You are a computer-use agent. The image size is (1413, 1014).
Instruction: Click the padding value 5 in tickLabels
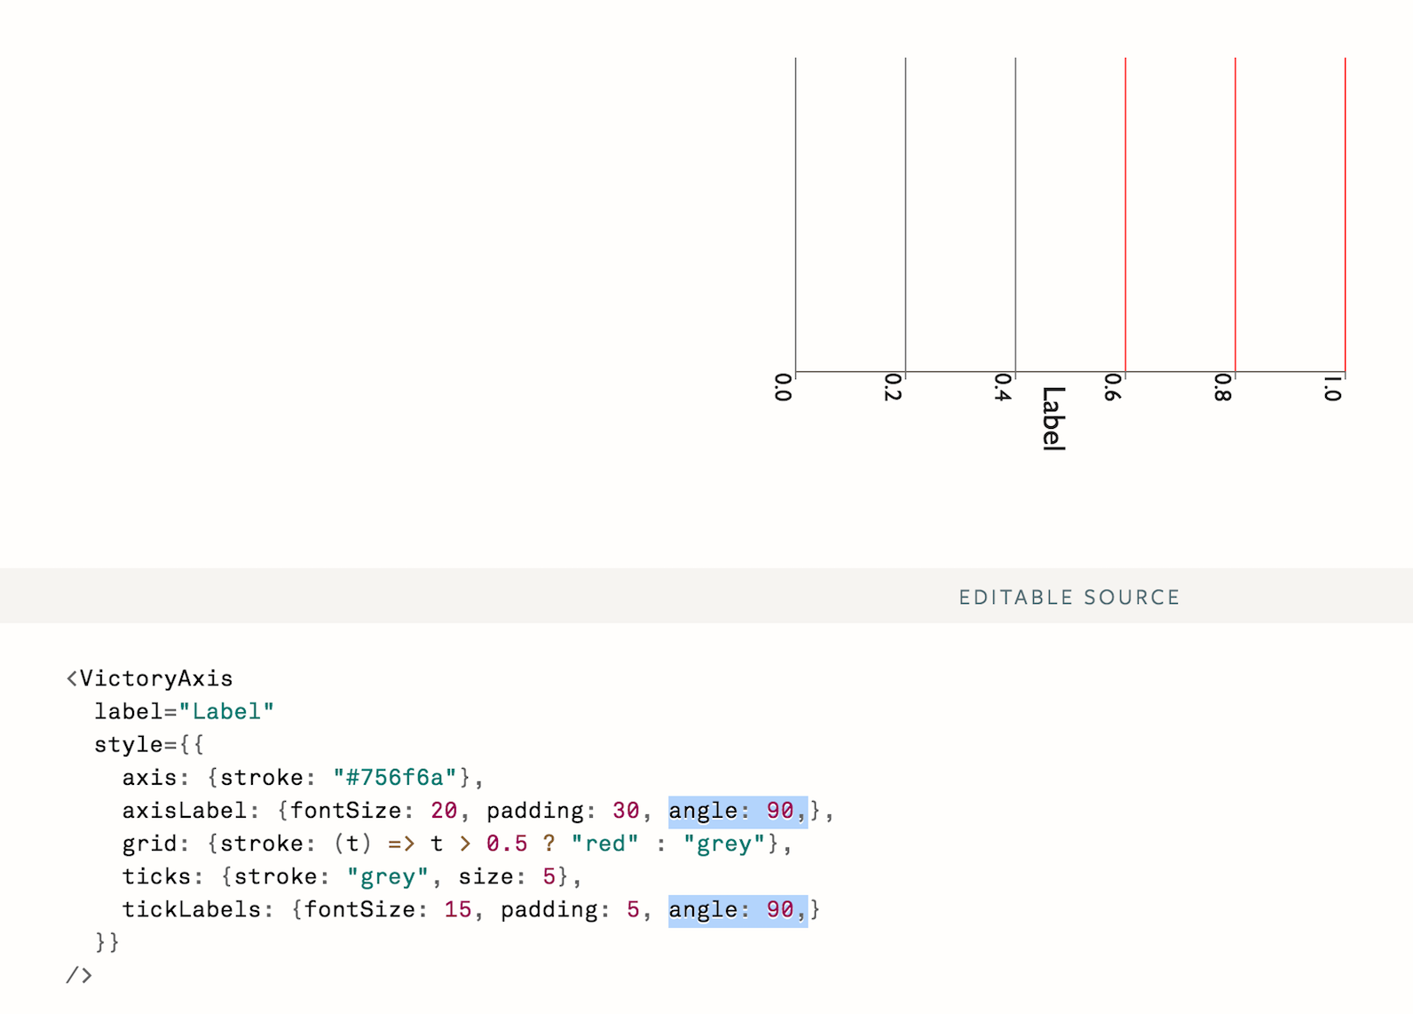click(x=633, y=909)
